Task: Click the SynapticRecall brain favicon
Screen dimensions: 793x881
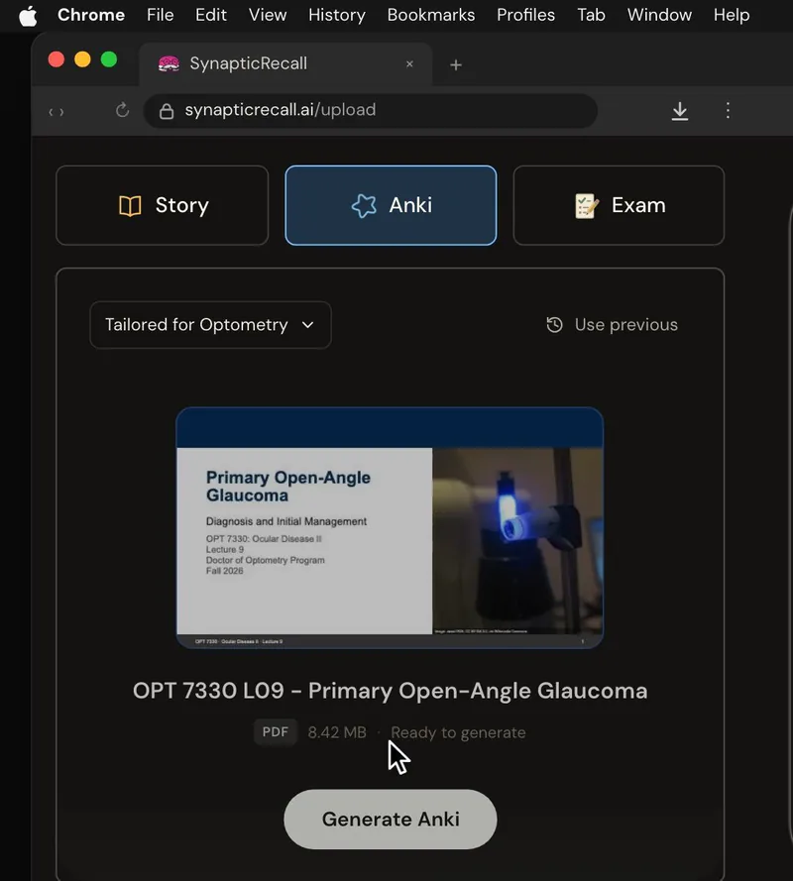Action: (169, 64)
